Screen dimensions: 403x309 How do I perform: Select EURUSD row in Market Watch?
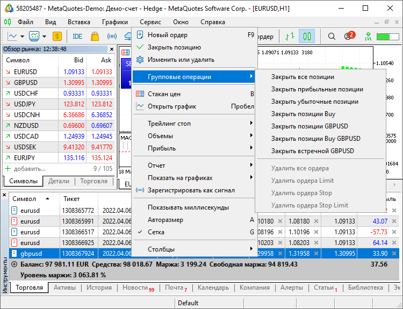tap(59, 71)
